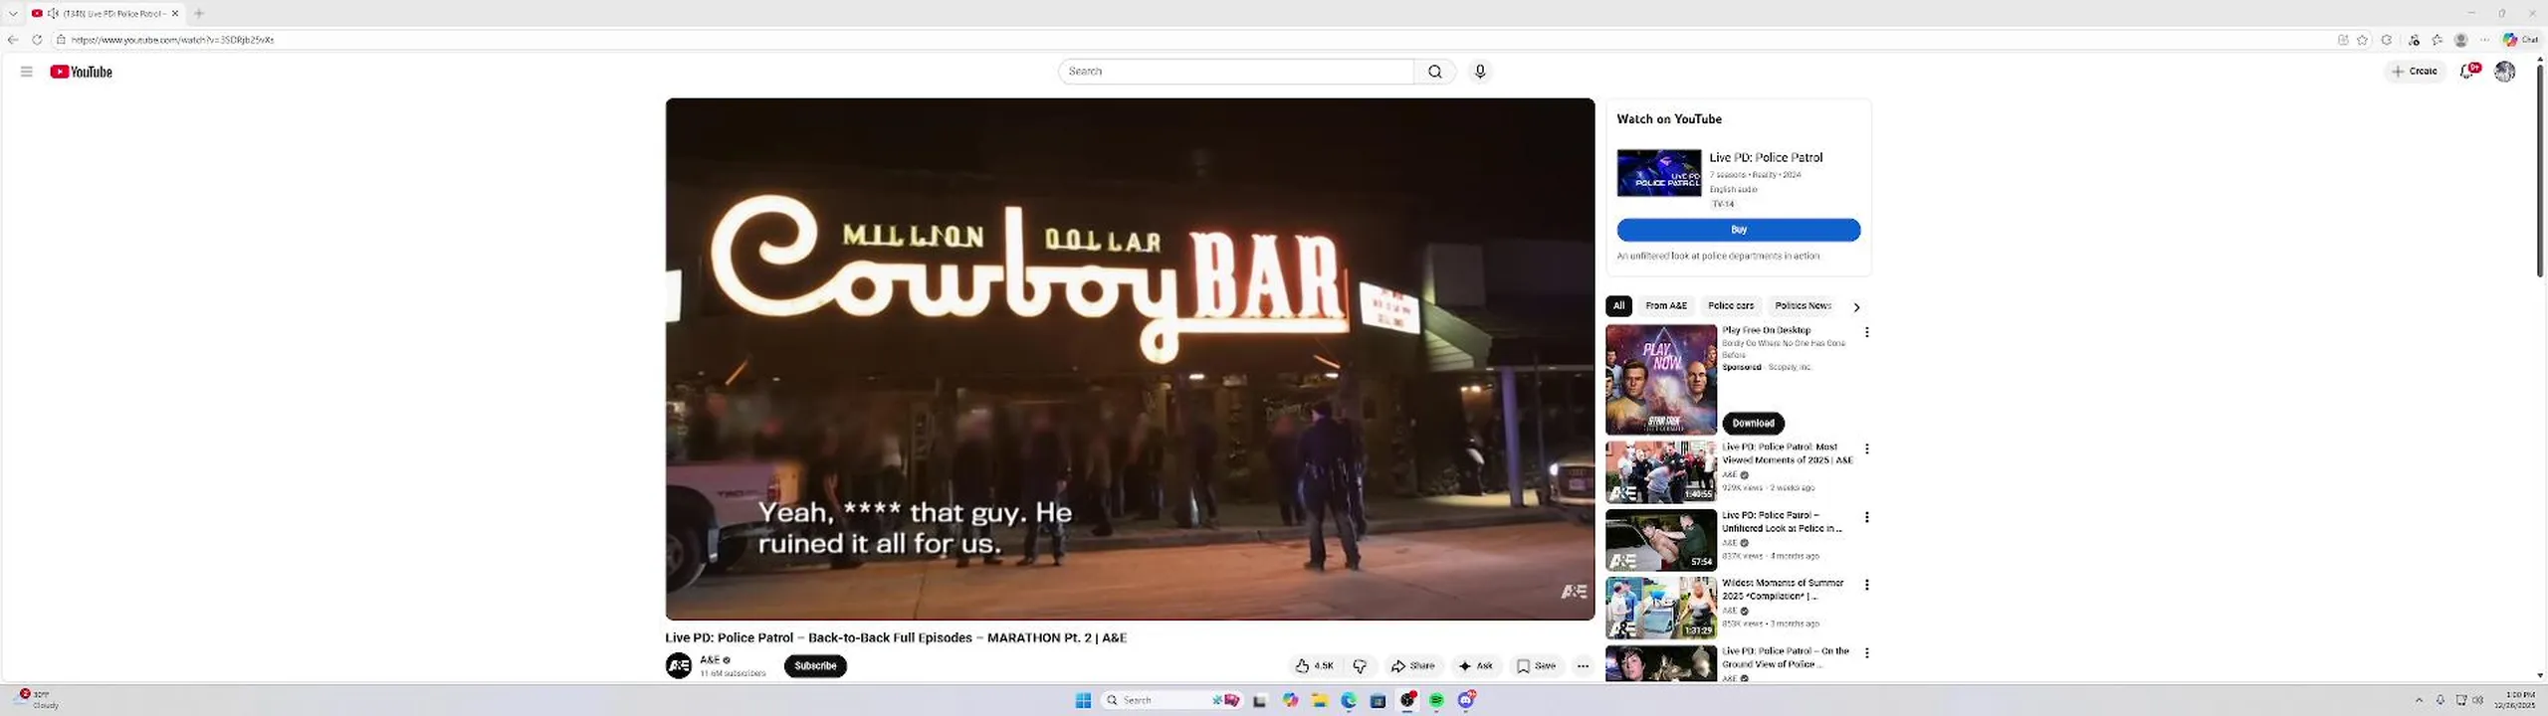The height and width of the screenshot is (716, 2548).
Task: Click the magnifier search button
Action: pyautogui.click(x=1434, y=72)
